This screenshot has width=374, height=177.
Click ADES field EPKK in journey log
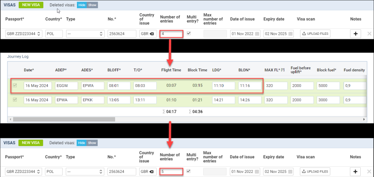pos(93,100)
